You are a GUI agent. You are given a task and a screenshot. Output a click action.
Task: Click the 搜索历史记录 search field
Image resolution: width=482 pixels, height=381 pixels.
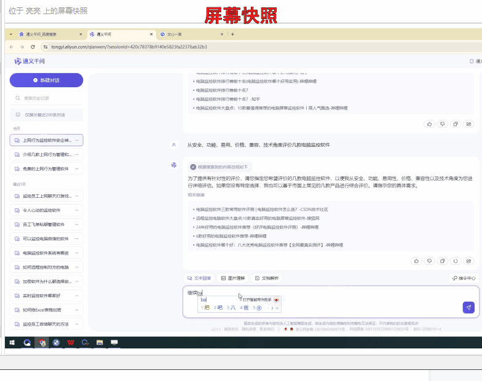pyautogui.click(x=47, y=98)
